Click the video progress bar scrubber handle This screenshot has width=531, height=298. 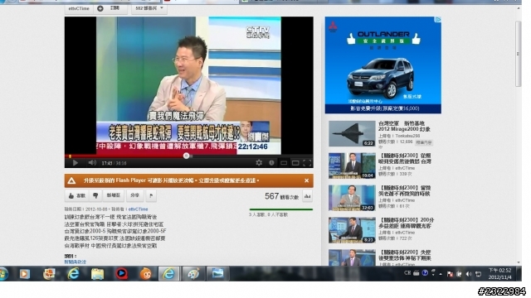coord(186,156)
